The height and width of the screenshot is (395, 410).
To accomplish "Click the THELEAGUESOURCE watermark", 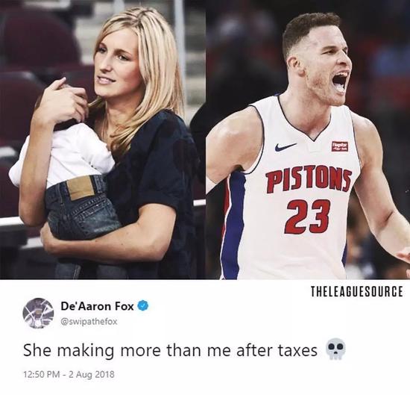I will [357, 291].
